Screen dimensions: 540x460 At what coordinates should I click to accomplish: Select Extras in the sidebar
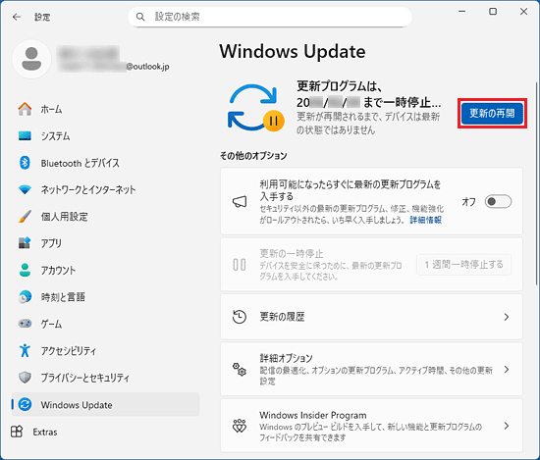tap(105, 432)
